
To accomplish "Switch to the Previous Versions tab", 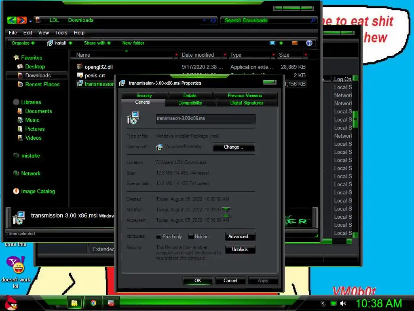I will click(245, 96).
